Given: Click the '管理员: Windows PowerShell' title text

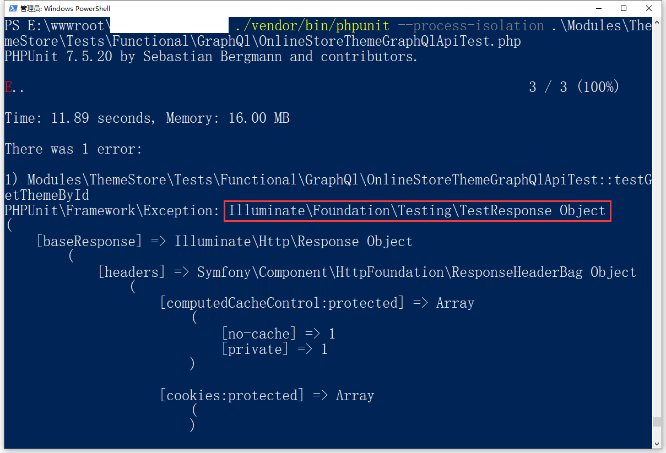Looking at the screenshot, I should point(65,8).
